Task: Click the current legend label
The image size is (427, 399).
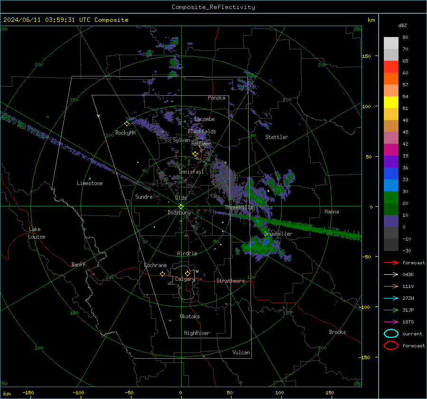Action: pos(412,334)
